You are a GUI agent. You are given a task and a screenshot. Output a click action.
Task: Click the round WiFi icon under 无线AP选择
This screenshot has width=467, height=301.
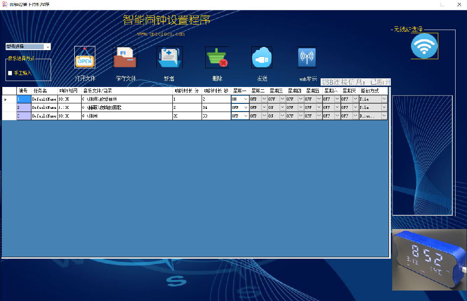point(424,46)
